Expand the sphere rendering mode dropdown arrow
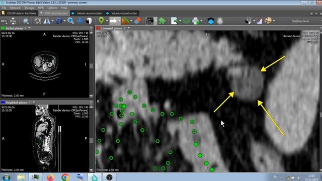 (x=254, y=21)
